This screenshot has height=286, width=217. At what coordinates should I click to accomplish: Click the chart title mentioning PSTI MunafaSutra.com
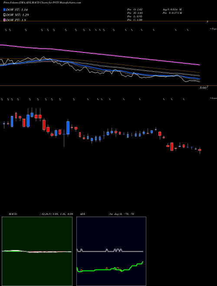pos(42,3)
